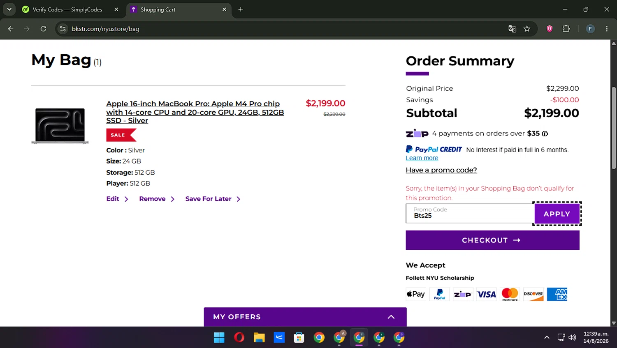Open the translate page icon
Image resolution: width=617 pixels, height=348 pixels.
[x=512, y=29]
